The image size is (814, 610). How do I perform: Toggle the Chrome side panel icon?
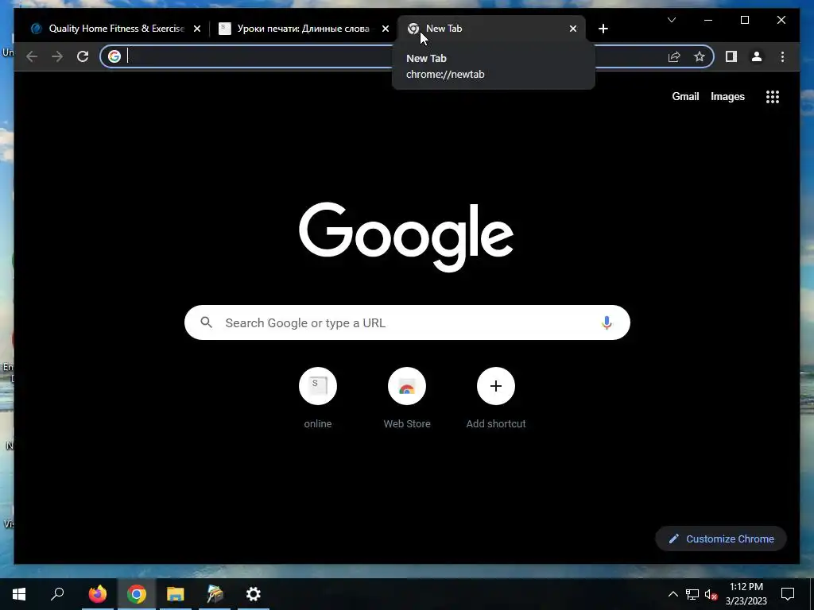click(731, 56)
